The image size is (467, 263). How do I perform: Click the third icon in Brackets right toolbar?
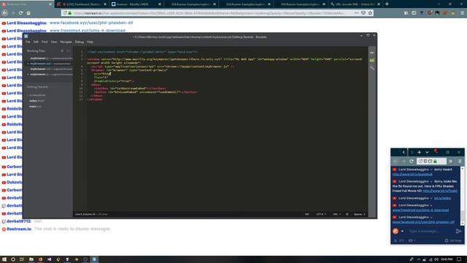(x=372, y=68)
